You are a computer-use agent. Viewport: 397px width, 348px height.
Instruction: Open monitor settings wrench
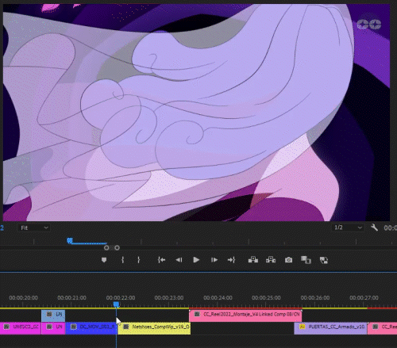pyautogui.click(x=374, y=228)
